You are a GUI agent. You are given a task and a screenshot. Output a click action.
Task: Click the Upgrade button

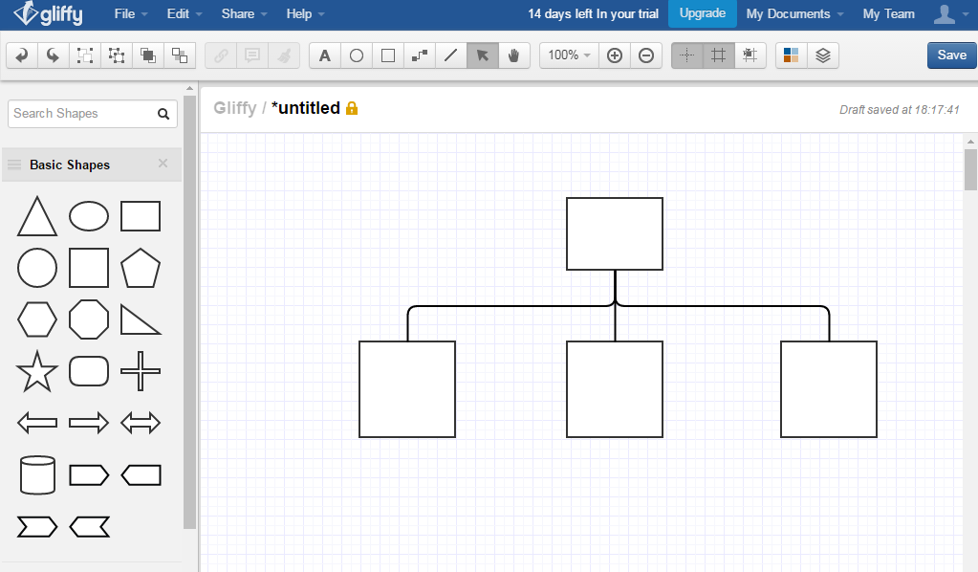click(x=703, y=13)
